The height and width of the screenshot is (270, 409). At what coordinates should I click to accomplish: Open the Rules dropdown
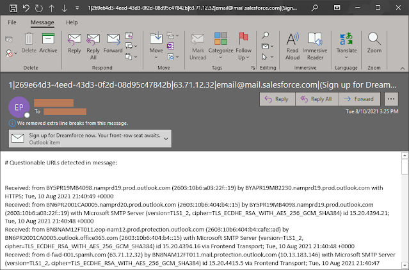coord(173,35)
